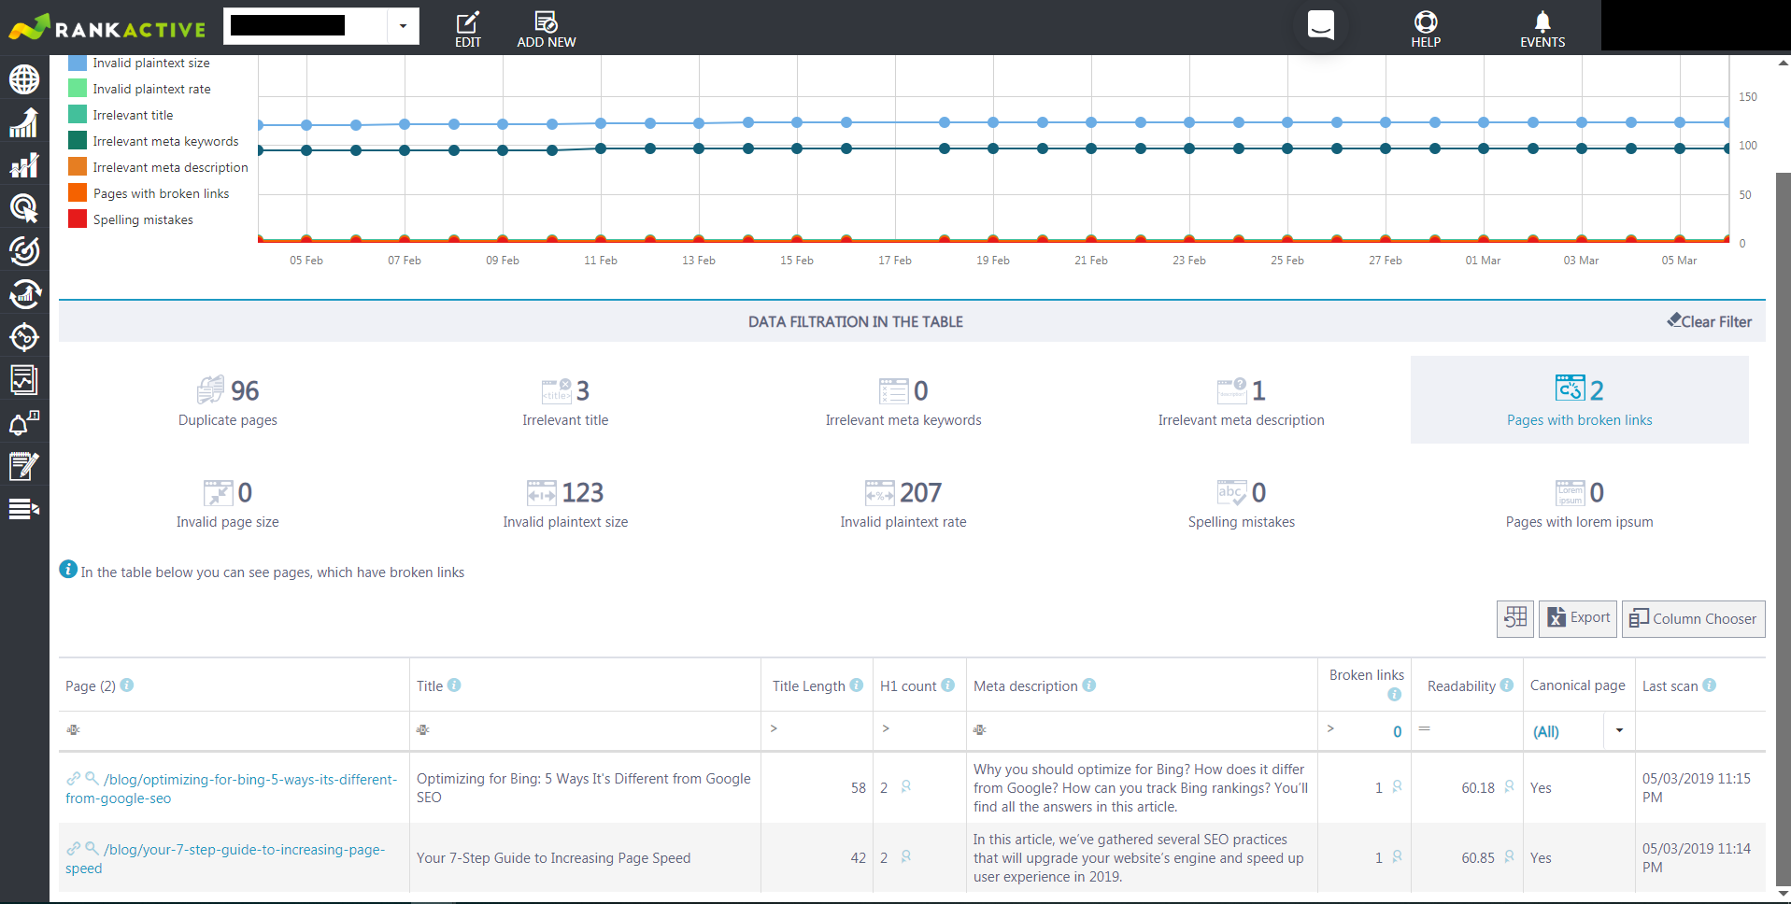Open HELP from the top bar
Viewport: 1791px width, 904px height.
(1426, 28)
